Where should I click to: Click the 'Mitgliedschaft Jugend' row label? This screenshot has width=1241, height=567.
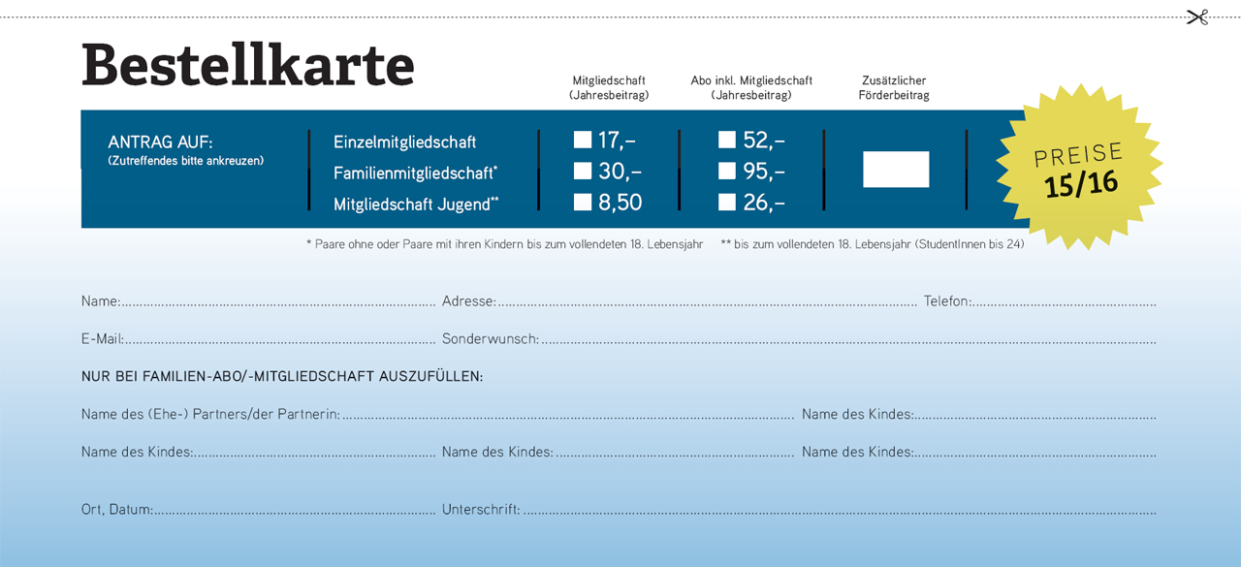tap(416, 204)
